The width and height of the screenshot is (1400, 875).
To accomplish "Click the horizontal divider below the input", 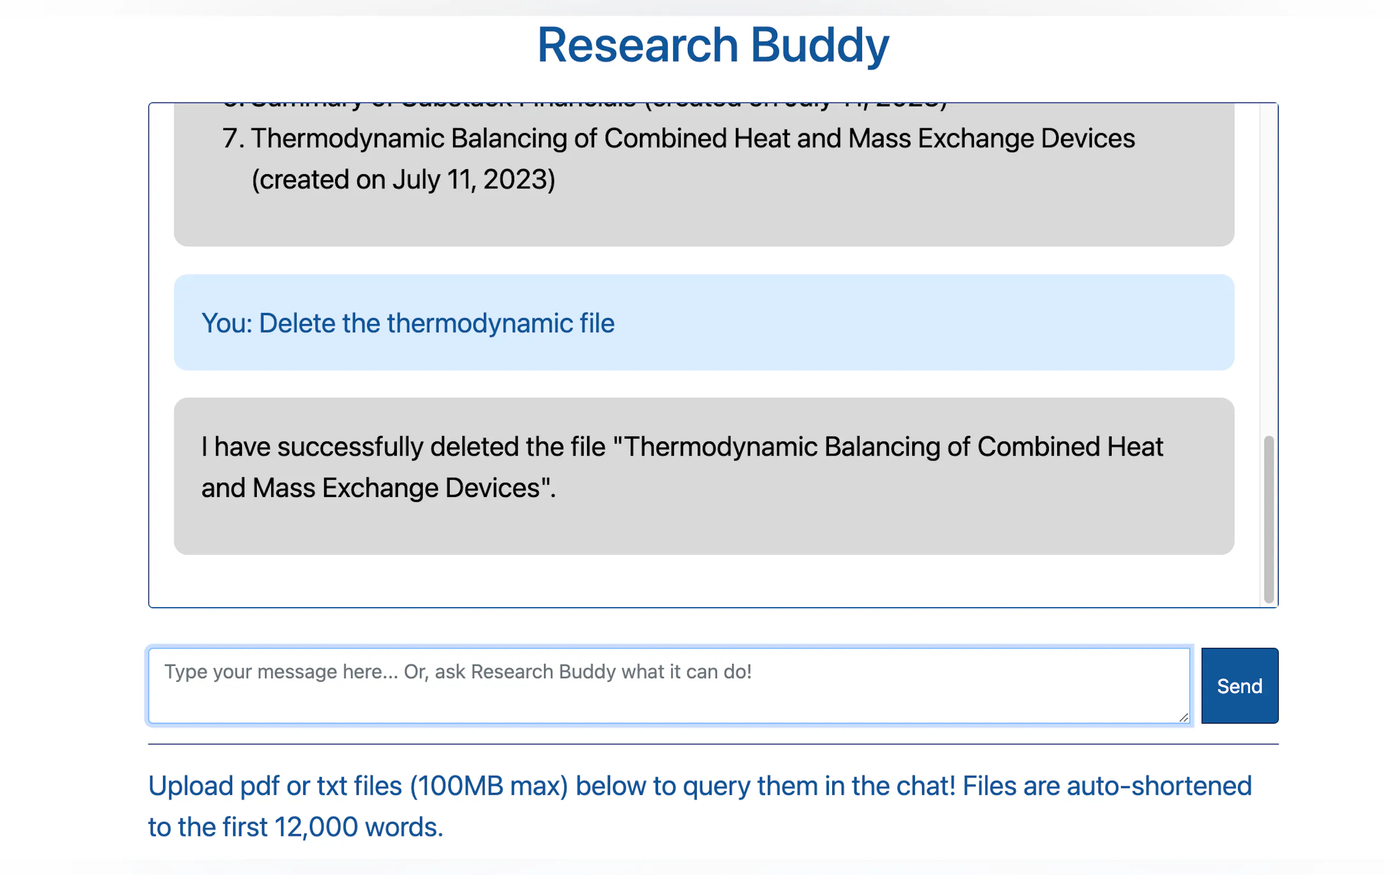I will point(713,744).
